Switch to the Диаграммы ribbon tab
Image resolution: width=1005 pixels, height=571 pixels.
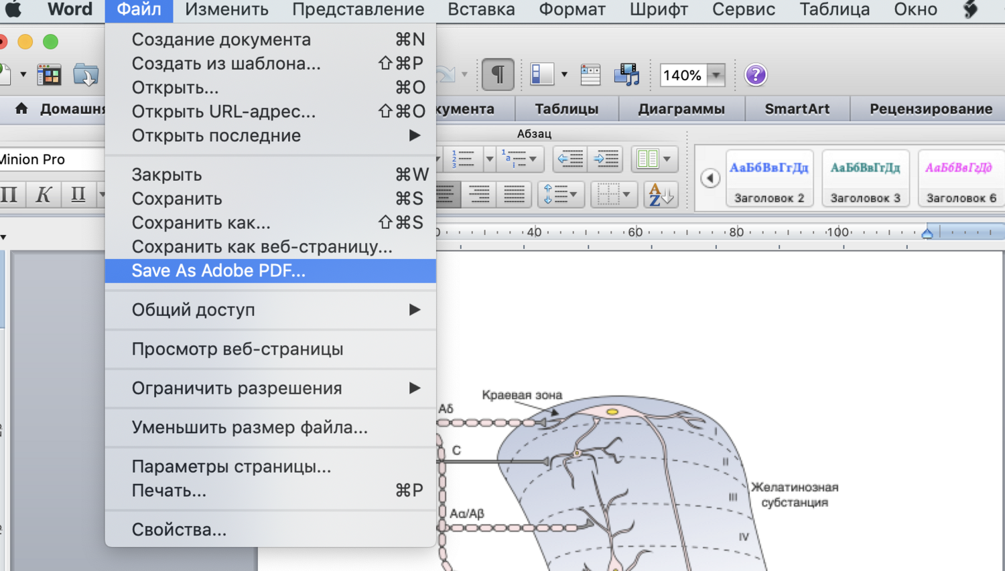tap(681, 108)
